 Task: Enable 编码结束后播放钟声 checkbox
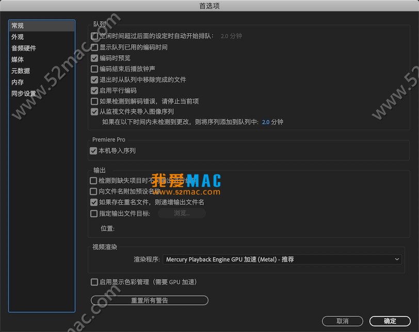click(x=94, y=69)
